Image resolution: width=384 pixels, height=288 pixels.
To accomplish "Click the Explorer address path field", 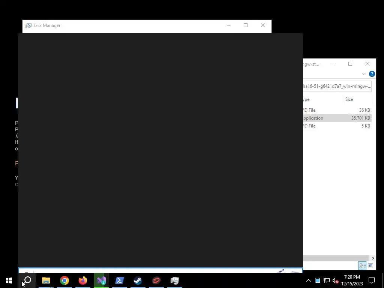I will coord(337,86).
